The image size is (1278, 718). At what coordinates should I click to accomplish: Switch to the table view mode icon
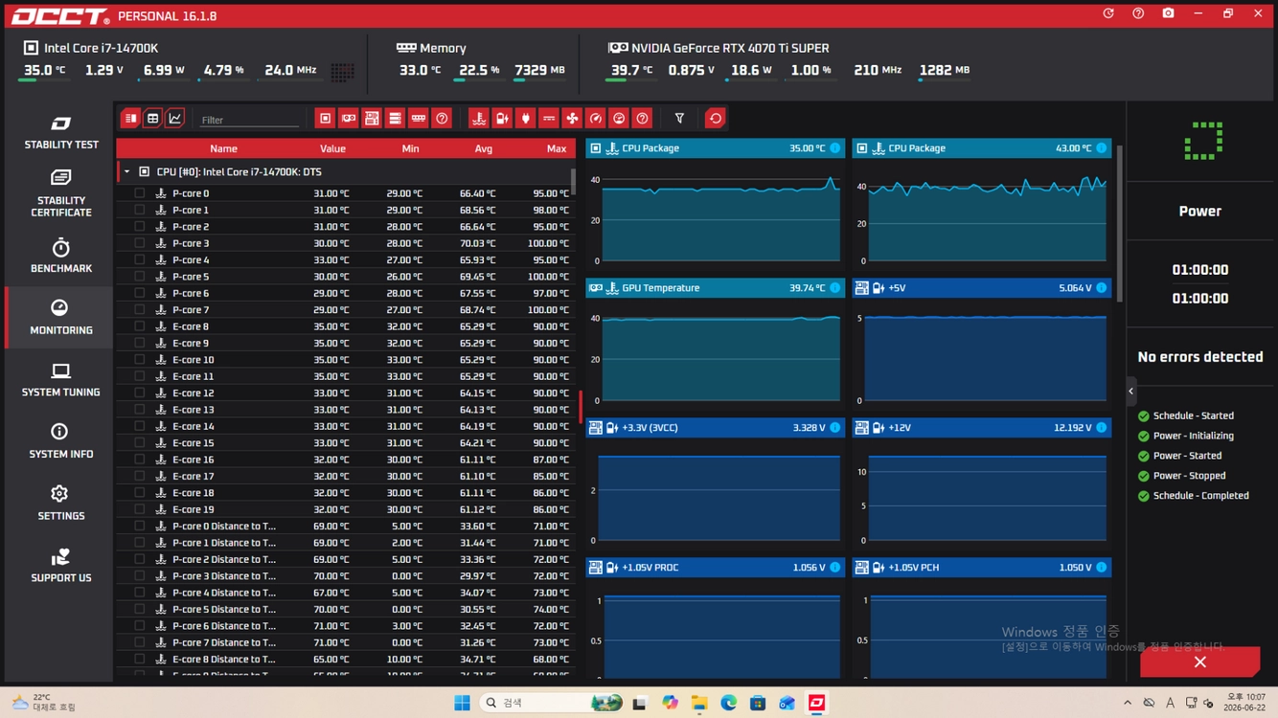click(x=152, y=119)
